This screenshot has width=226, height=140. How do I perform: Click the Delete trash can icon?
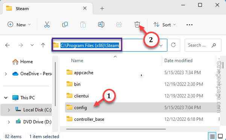point(137,25)
